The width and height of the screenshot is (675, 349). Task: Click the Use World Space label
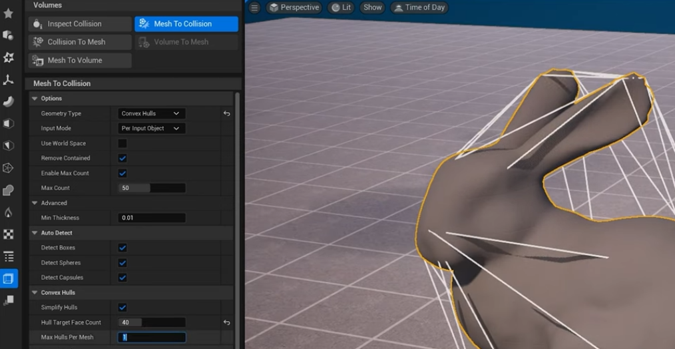[63, 143]
